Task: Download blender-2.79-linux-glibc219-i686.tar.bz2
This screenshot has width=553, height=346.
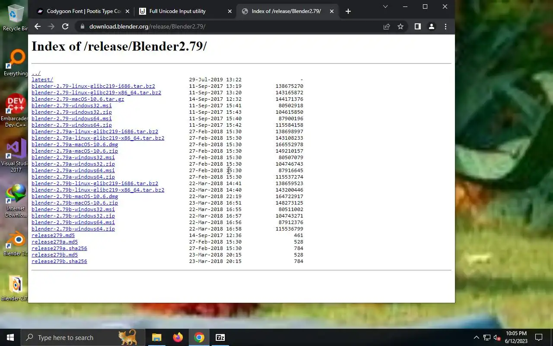Action: point(93,86)
